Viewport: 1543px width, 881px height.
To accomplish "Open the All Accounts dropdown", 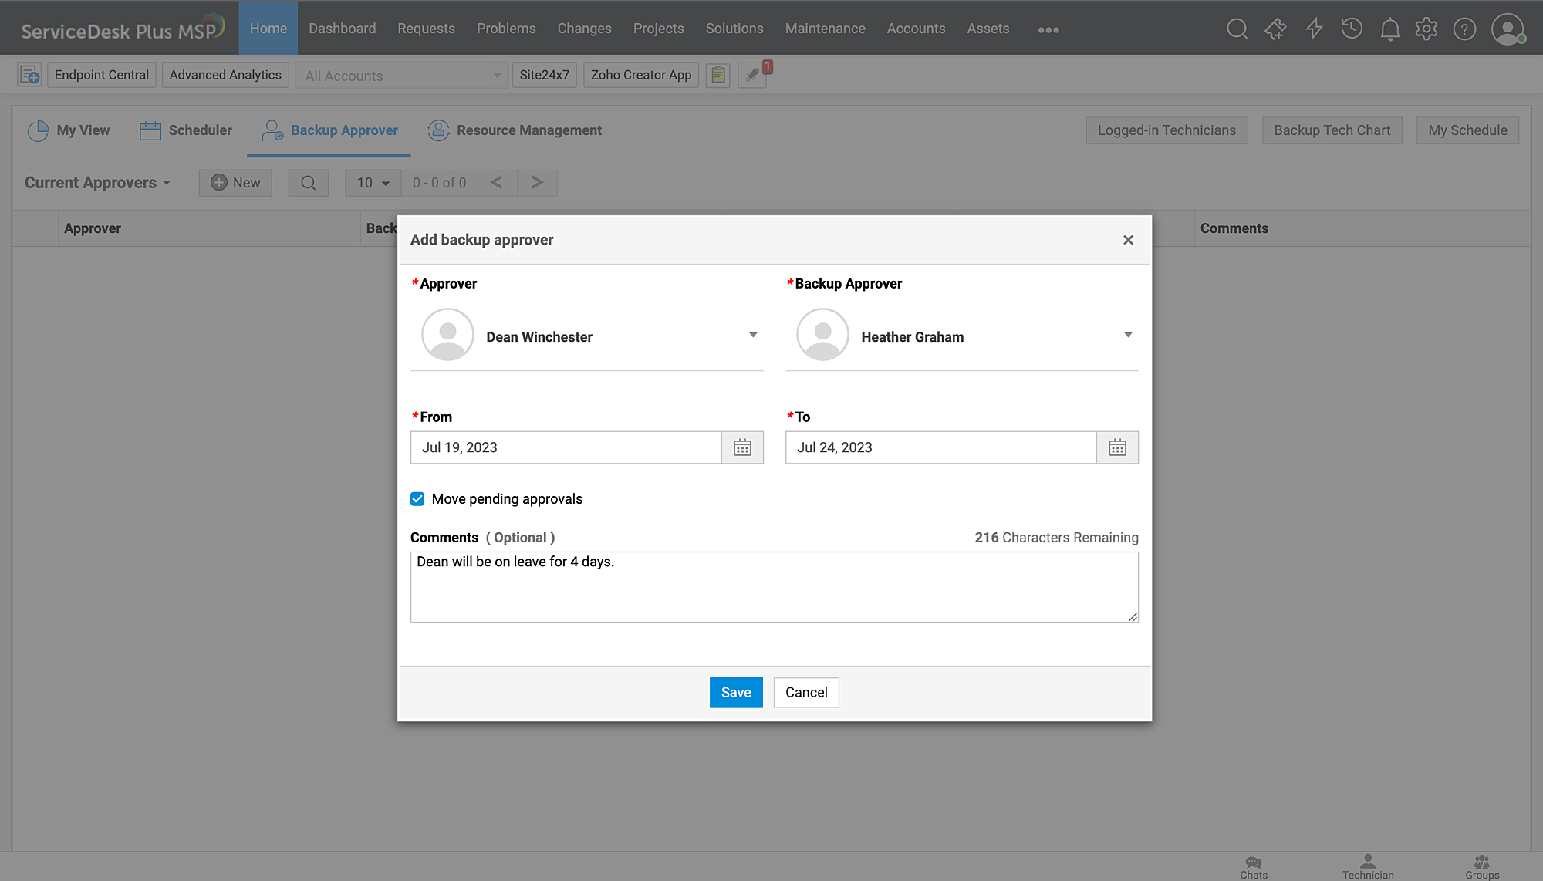I will coord(401,76).
